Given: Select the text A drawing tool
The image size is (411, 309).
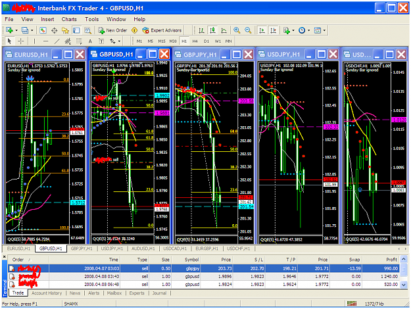Looking at the screenshot, I should (90, 41).
